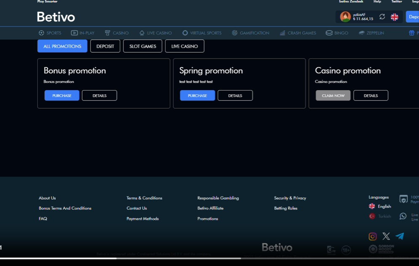Click the balance refresh icon
Image resolution: width=419 pixels, height=266 pixels.
coord(382,17)
